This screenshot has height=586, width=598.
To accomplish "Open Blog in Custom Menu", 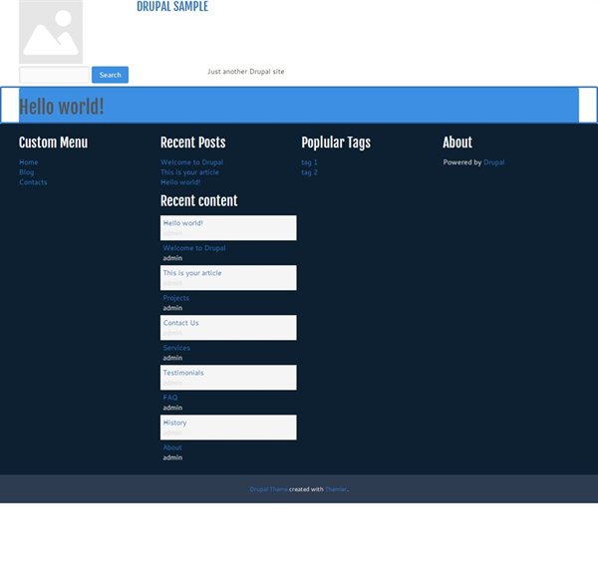I will pyautogui.click(x=26, y=172).
